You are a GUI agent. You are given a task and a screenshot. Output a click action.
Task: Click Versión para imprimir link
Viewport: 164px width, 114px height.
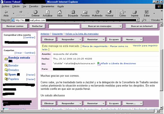(x=145, y=46)
